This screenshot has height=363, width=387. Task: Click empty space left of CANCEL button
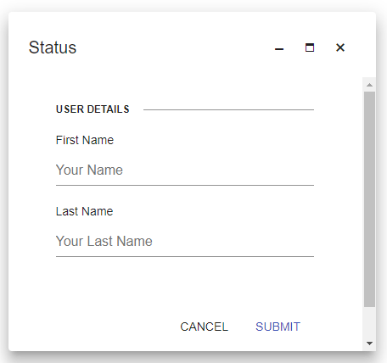[x=113, y=327]
